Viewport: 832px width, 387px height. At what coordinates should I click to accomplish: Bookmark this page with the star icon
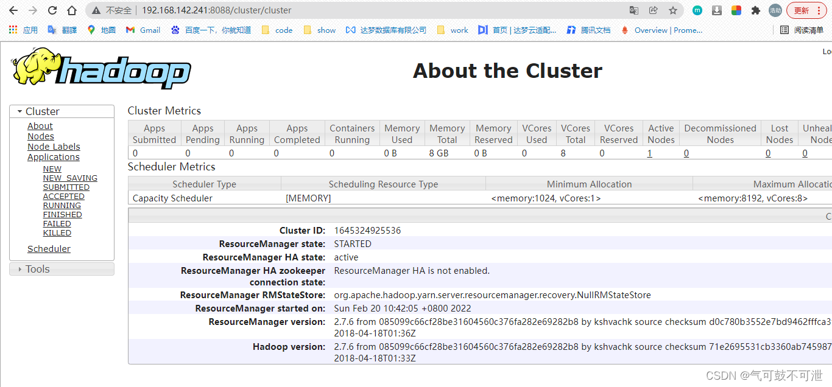point(673,10)
